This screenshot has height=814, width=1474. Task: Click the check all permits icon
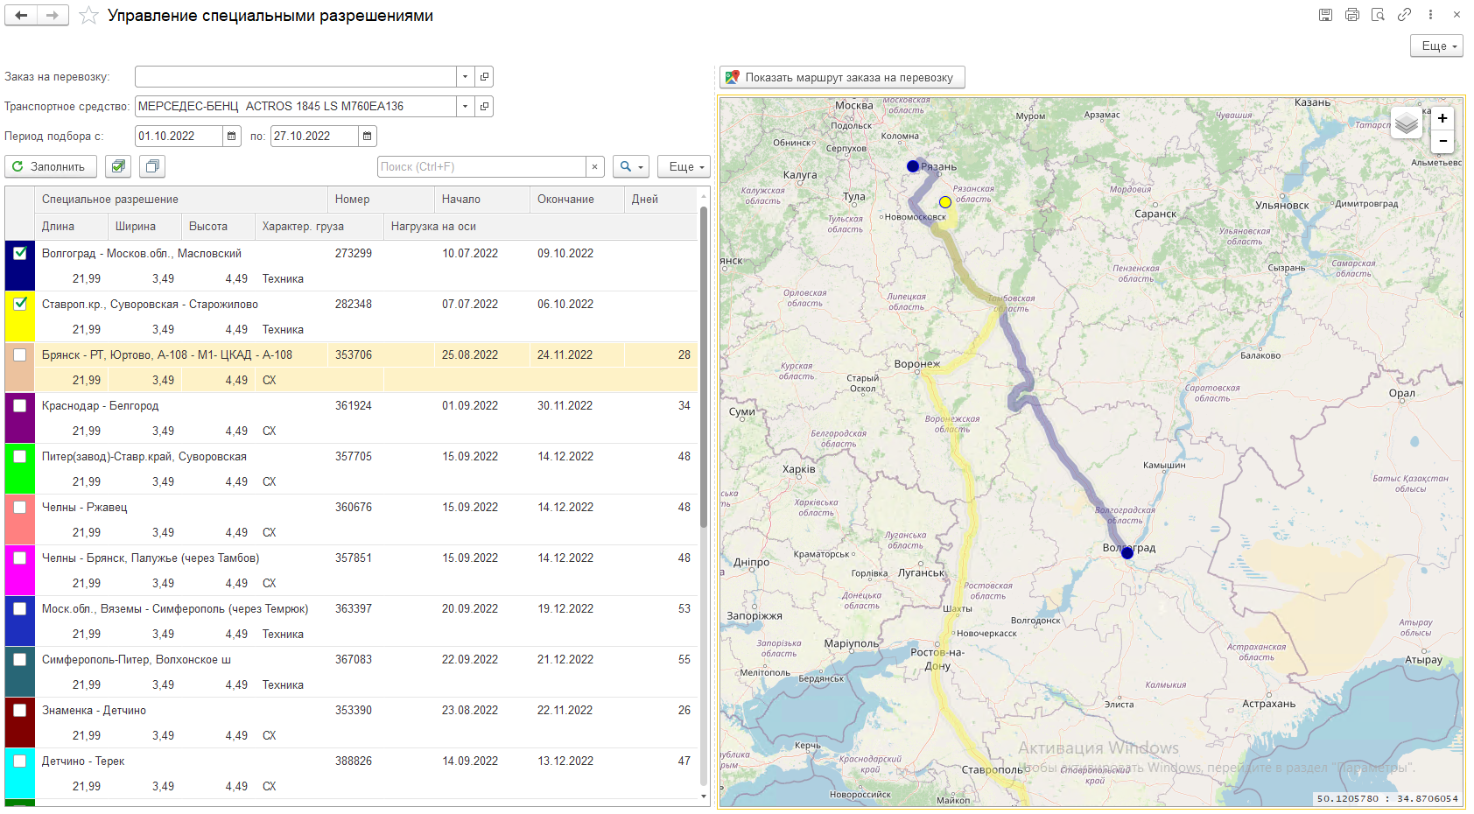(118, 166)
